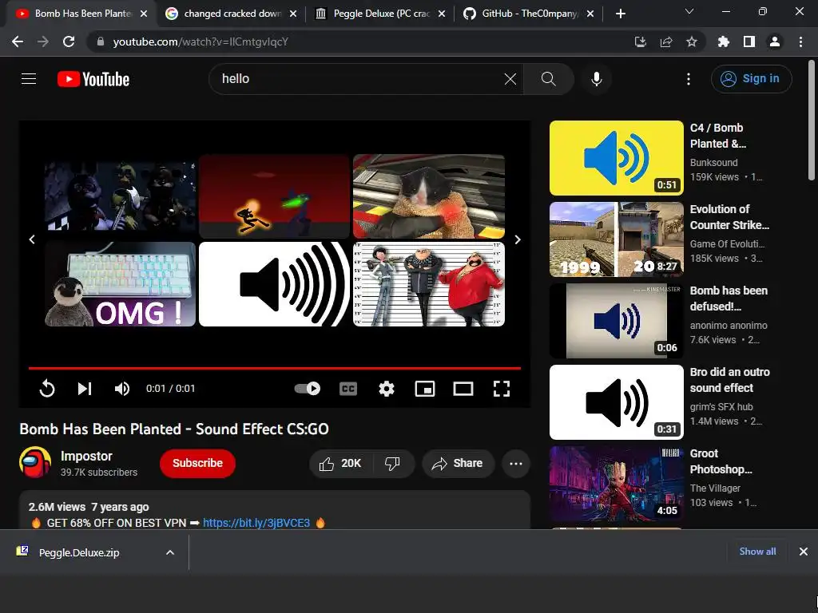The width and height of the screenshot is (818, 613).
Task: Open the OMG keyboard suggested video thumbnail
Action: click(120, 284)
